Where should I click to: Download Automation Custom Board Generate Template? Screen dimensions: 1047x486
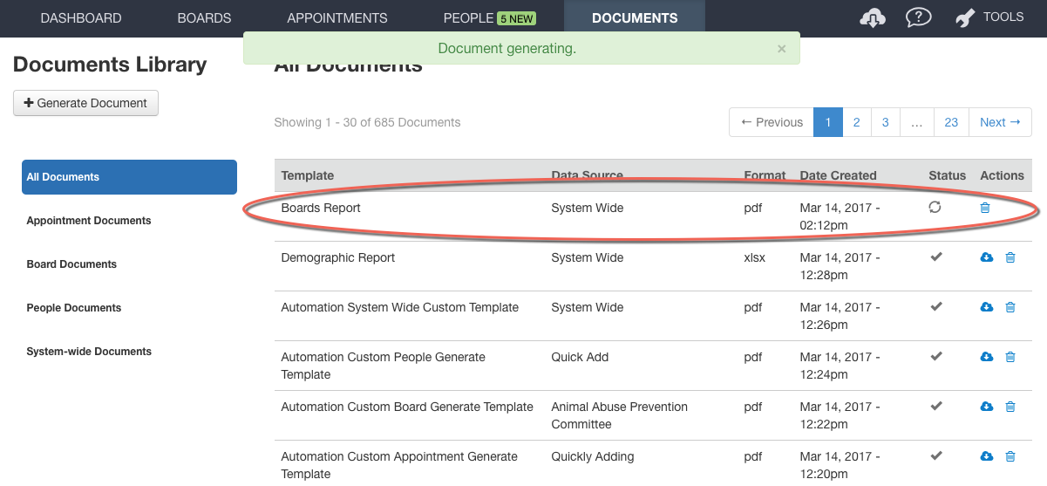coord(987,407)
